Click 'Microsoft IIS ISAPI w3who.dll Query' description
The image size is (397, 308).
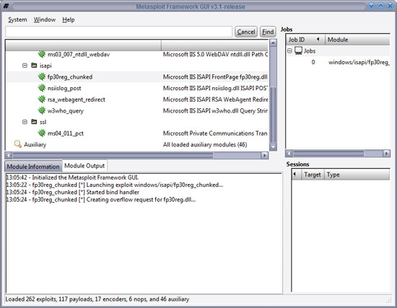(215, 110)
